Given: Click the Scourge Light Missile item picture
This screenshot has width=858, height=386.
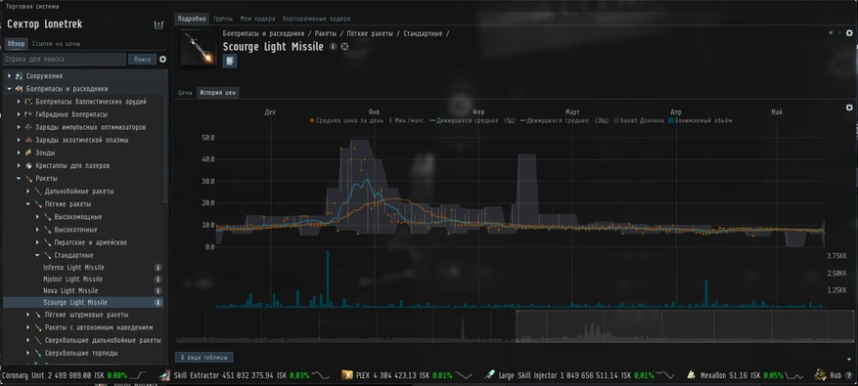Looking at the screenshot, I should 198,48.
